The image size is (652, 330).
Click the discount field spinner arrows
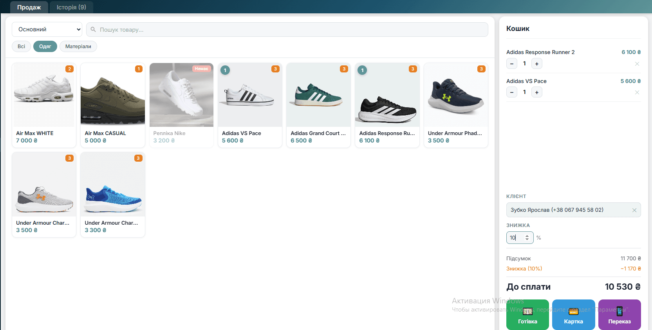527,238
